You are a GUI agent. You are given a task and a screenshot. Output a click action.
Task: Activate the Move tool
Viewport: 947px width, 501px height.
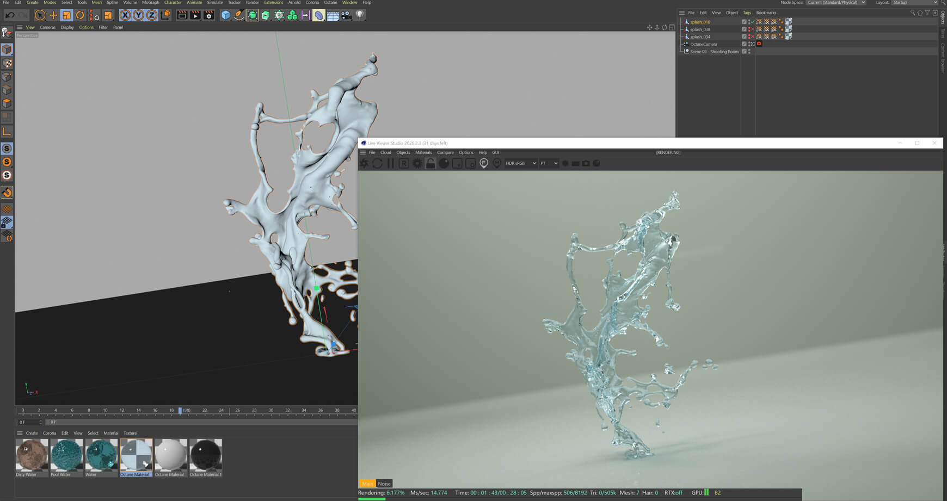pyautogui.click(x=53, y=15)
